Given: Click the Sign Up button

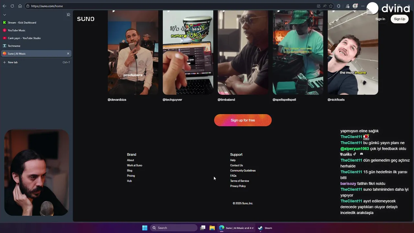Looking at the screenshot, I should (399, 19).
